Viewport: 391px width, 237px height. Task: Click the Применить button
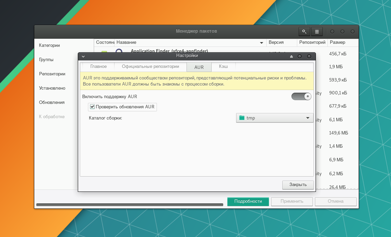pyautogui.click(x=292, y=201)
